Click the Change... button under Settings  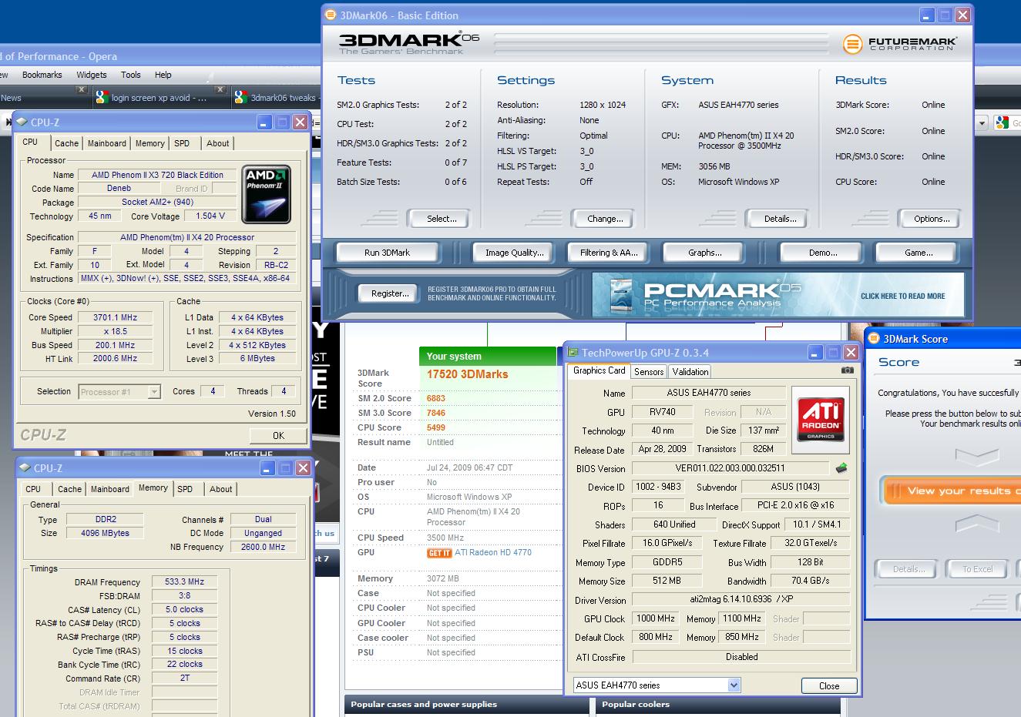pos(605,219)
